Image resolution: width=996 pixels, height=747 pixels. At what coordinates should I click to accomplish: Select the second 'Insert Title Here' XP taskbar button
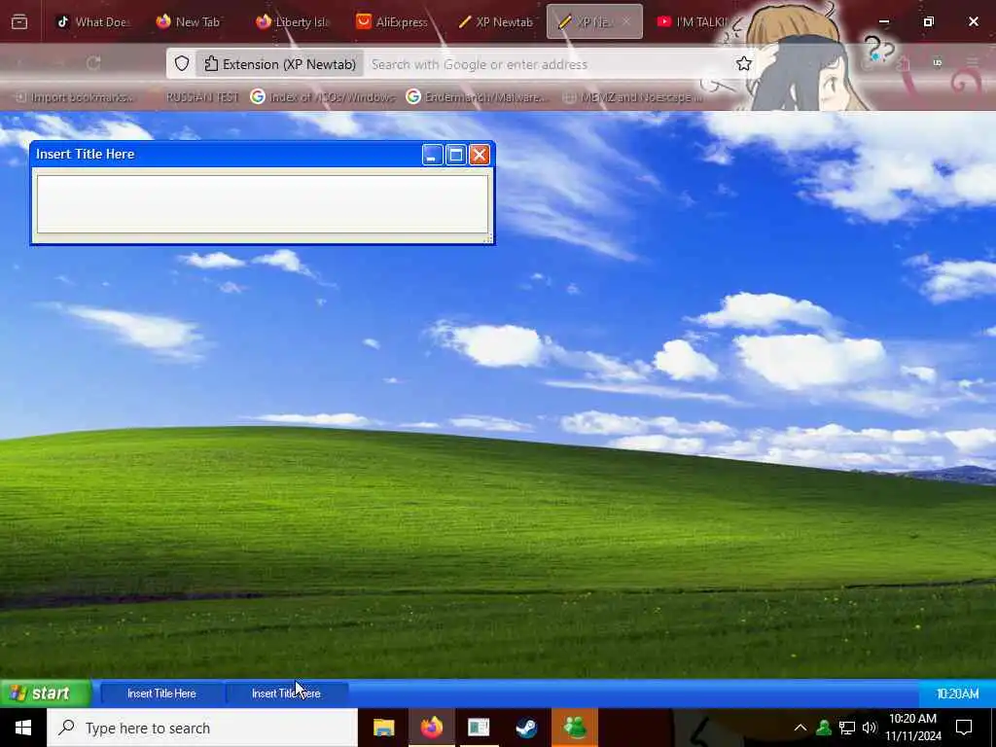(x=287, y=694)
